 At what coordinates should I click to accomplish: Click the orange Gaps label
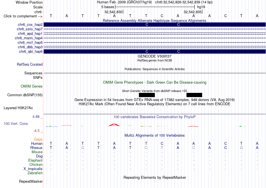[x=38, y=139]
